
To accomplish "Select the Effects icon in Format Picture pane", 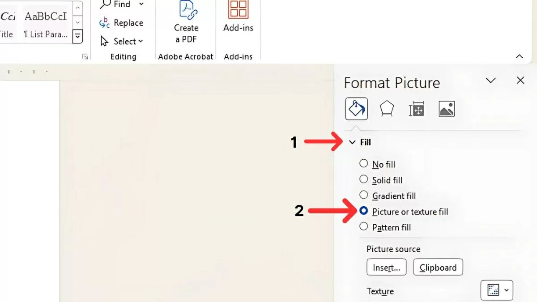I will [x=386, y=109].
